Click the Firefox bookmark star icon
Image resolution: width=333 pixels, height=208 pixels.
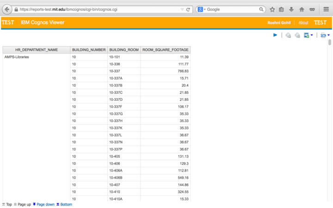(272, 9)
